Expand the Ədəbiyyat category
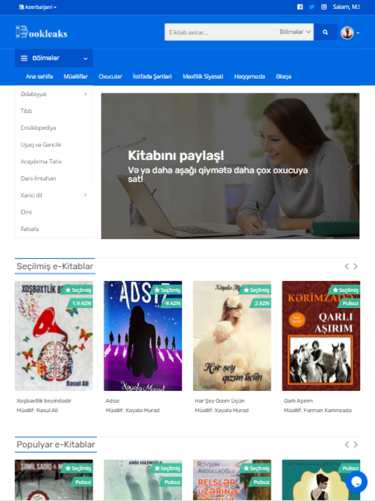 point(54,94)
